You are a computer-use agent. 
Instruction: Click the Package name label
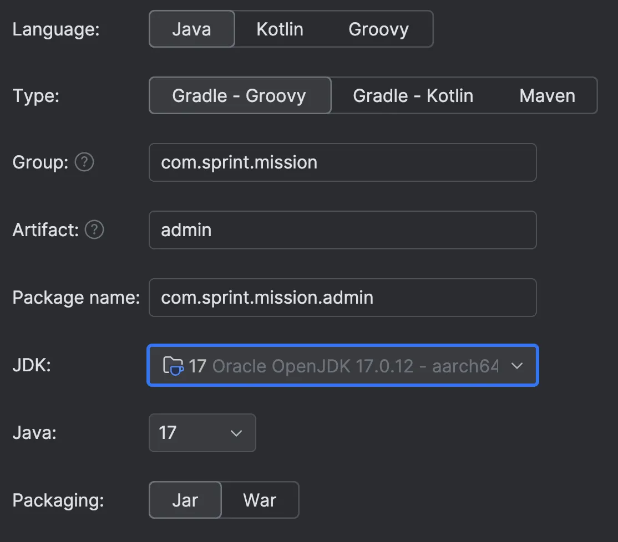point(76,298)
